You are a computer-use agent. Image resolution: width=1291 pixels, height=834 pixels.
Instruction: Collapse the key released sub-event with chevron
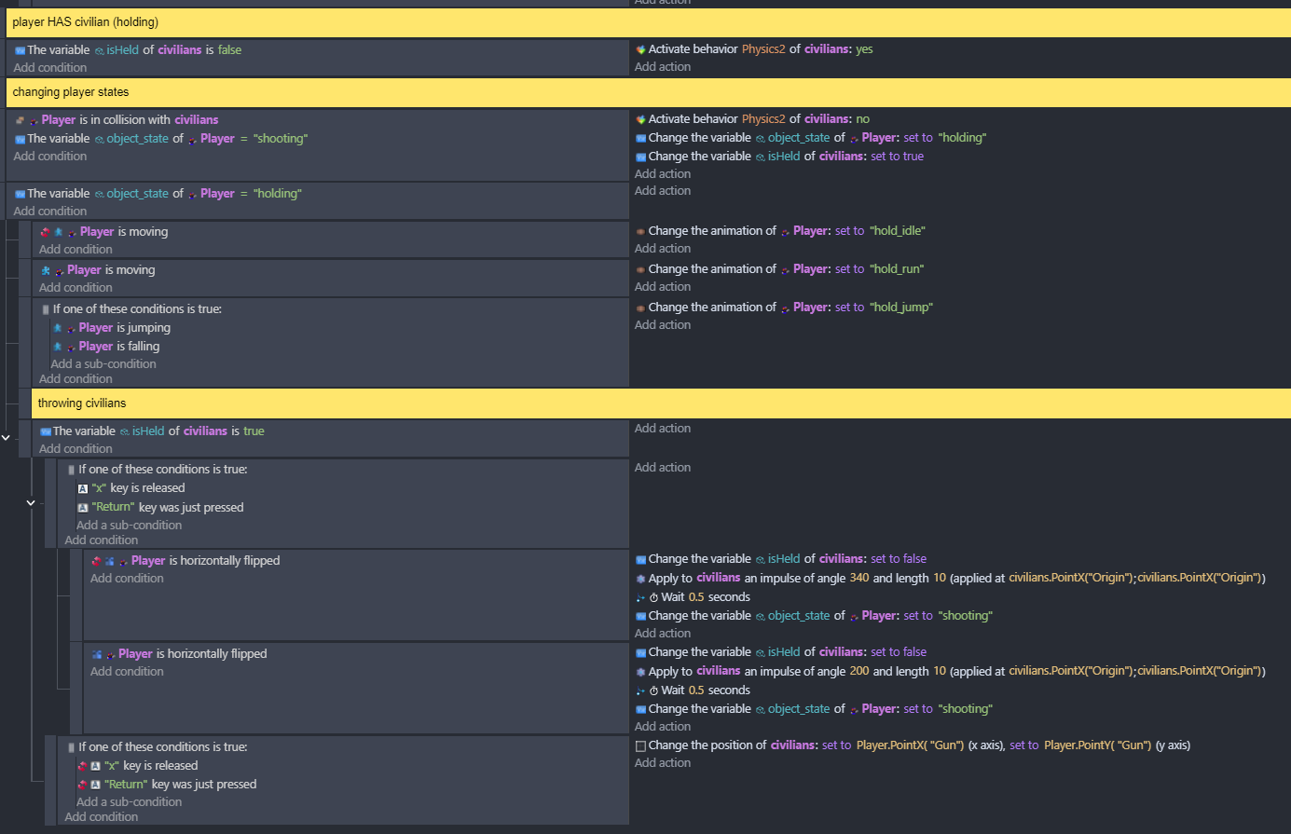click(x=31, y=503)
